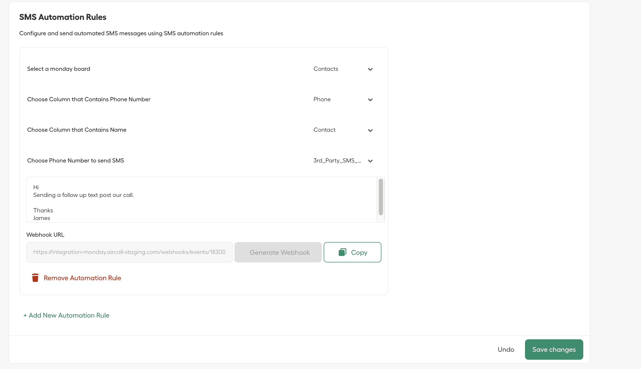This screenshot has width=641, height=369.
Task: Click Undo to revert changes
Action: click(506, 349)
